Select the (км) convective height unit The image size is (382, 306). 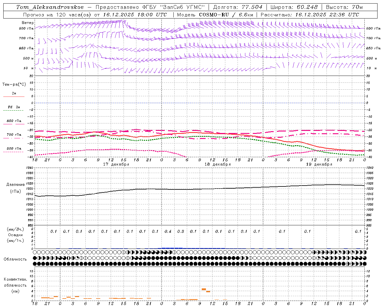pyautogui.click(x=15, y=291)
